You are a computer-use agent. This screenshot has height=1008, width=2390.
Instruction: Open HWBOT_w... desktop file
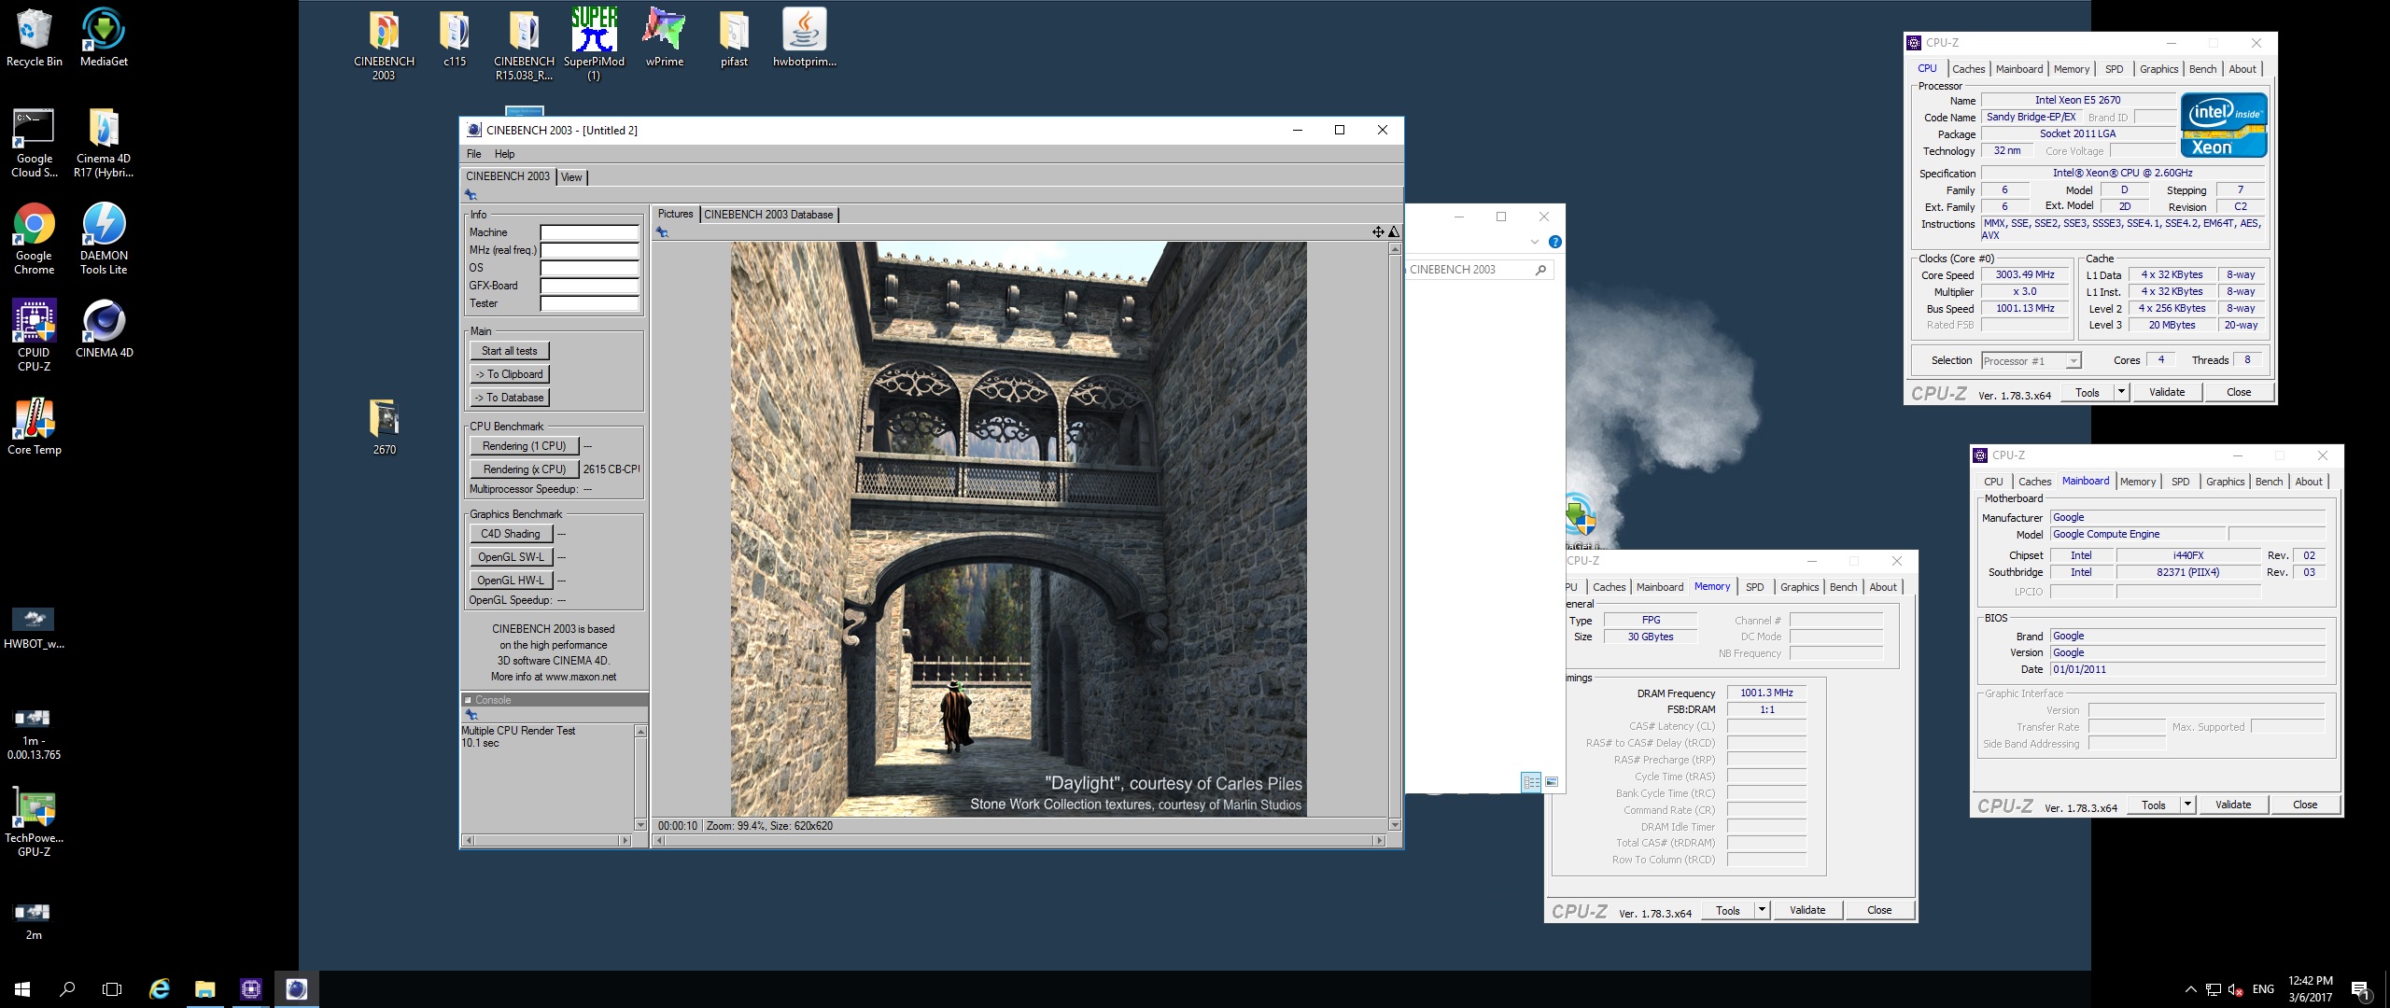35,627
